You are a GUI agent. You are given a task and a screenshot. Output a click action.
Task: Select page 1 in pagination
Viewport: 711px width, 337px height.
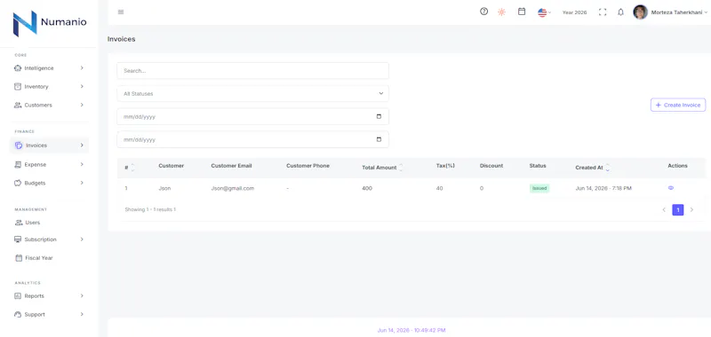click(677, 210)
